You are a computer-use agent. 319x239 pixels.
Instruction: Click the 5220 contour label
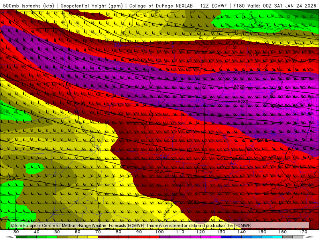[239, 87]
